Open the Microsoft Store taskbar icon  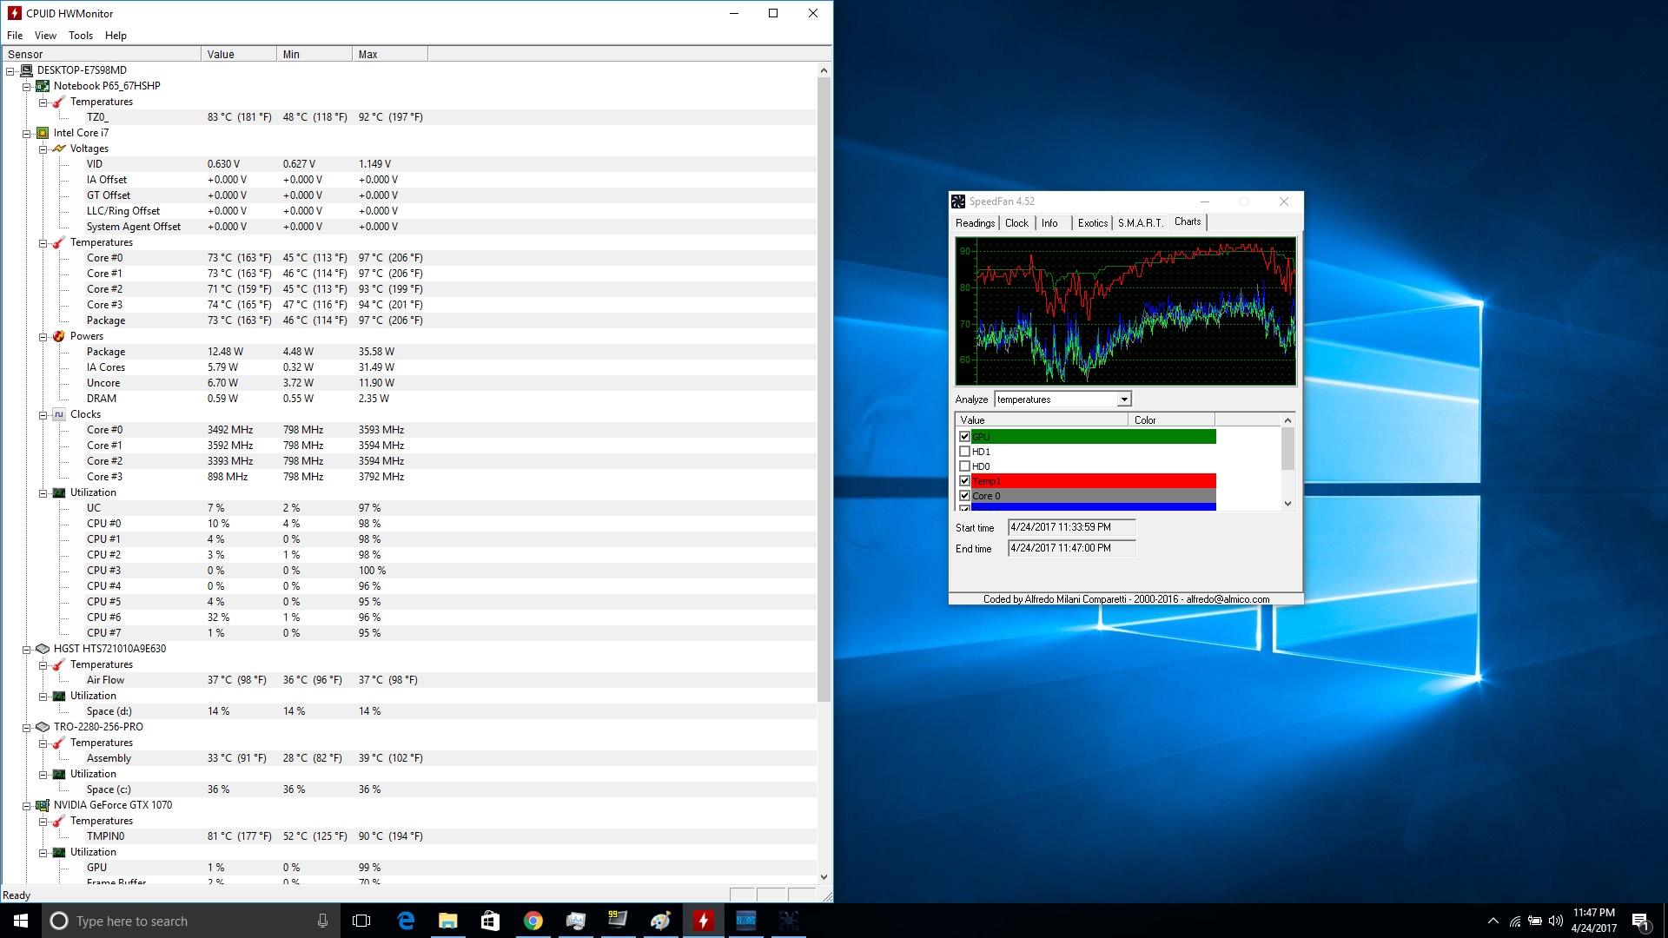[x=490, y=921]
